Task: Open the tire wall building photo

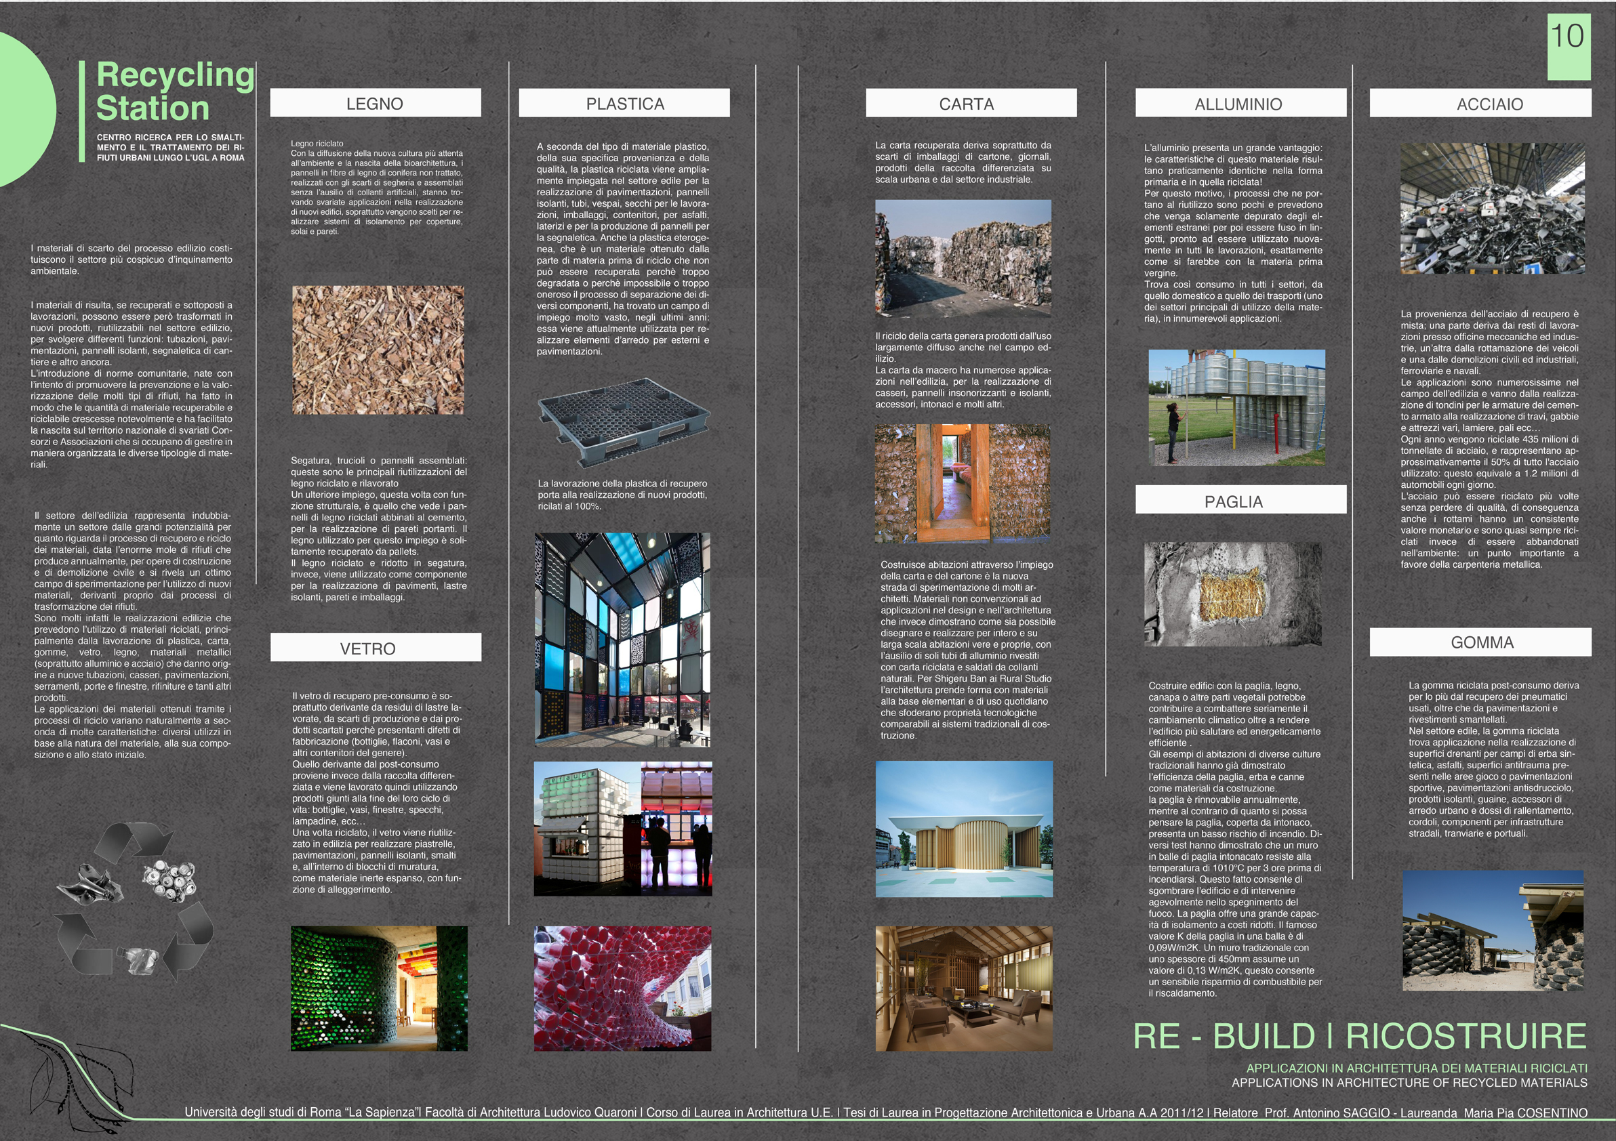Action: tap(1493, 930)
